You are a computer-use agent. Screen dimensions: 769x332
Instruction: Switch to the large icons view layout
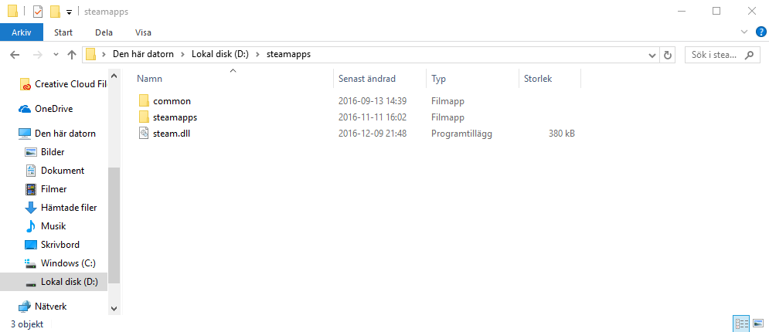tap(757, 324)
